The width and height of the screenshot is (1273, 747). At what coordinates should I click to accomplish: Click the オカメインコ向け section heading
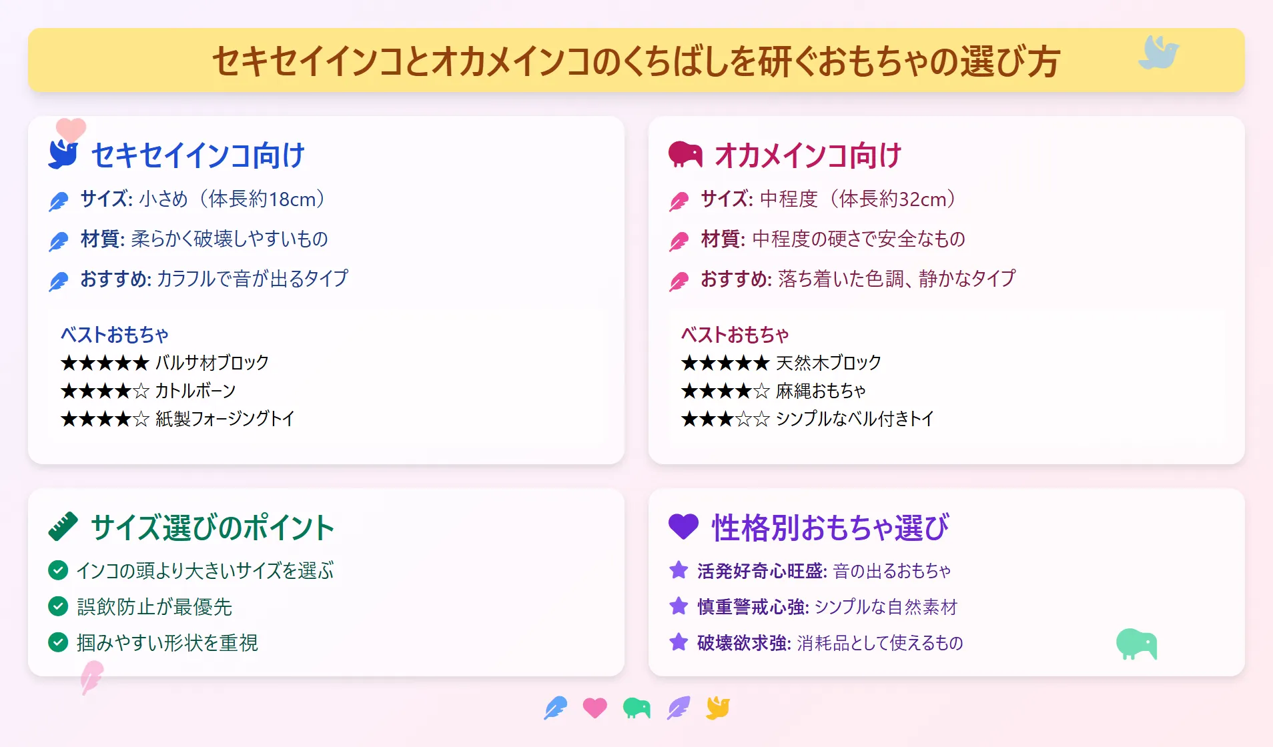tap(808, 155)
